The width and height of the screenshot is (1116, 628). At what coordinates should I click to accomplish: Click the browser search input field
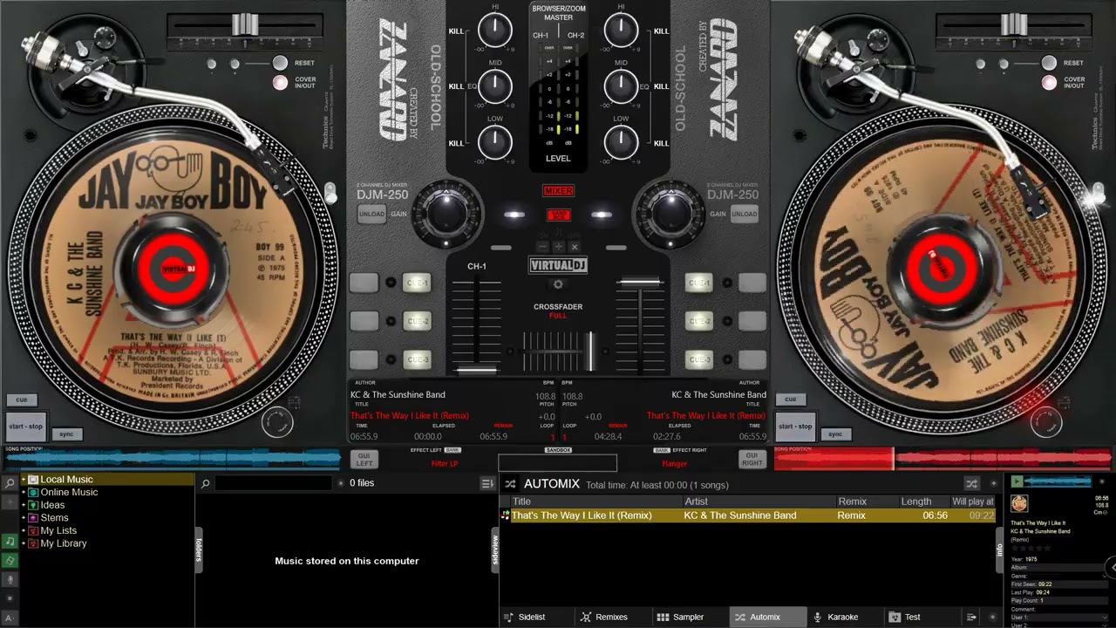click(x=274, y=483)
